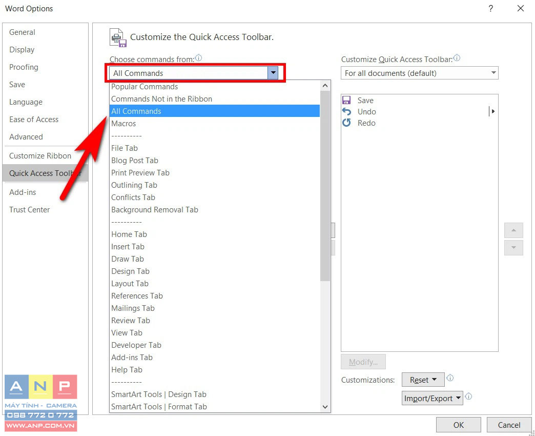Image resolution: width=535 pixels, height=436 pixels.
Task: Select Help Tab option
Action: tap(215, 369)
